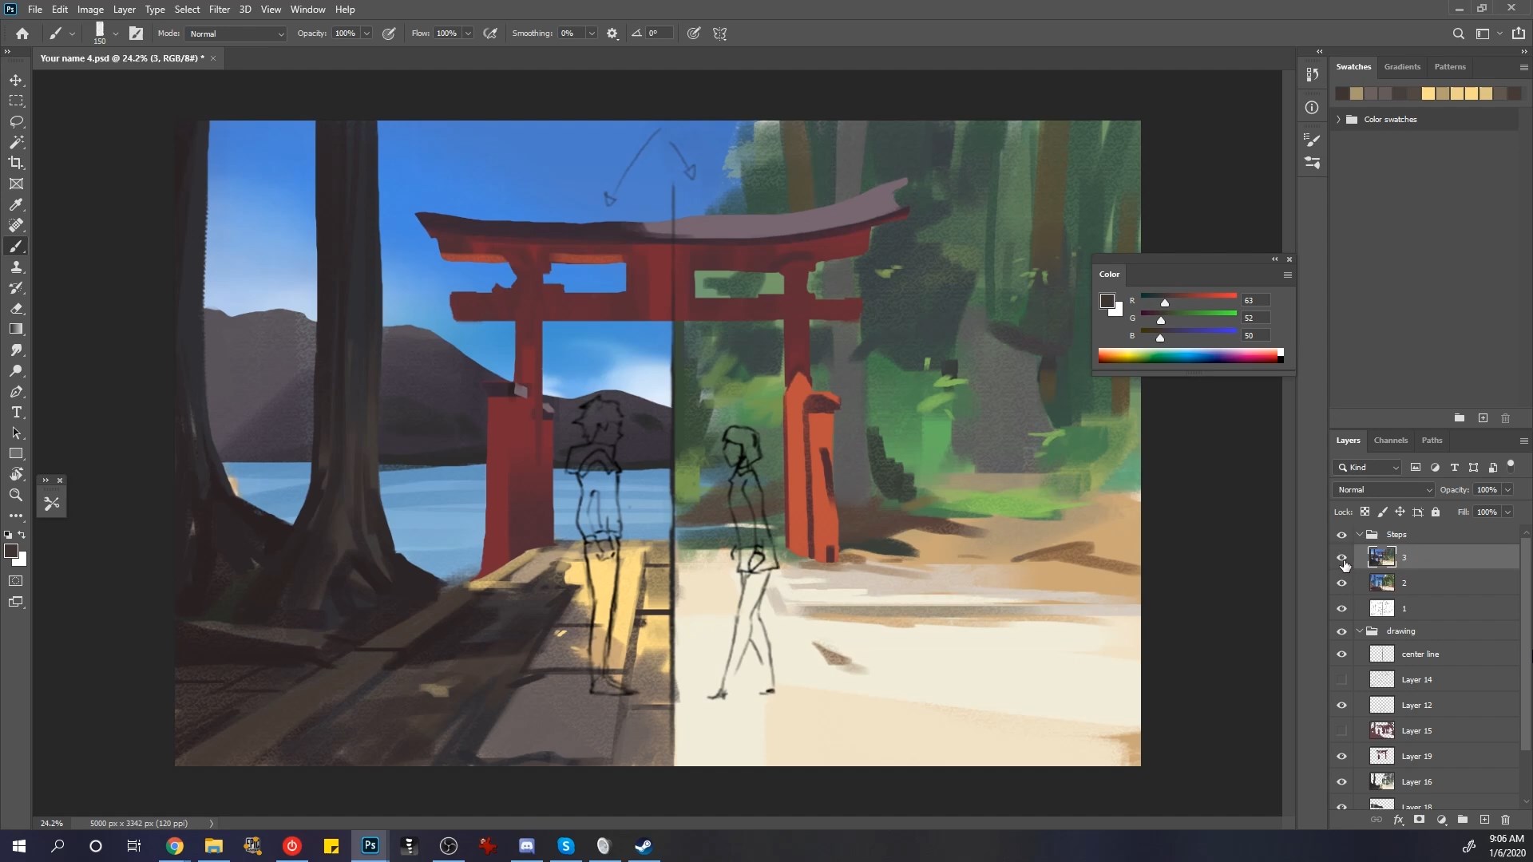This screenshot has width=1533, height=862.
Task: Select the Eyedropper tool
Action: pyautogui.click(x=16, y=204)
